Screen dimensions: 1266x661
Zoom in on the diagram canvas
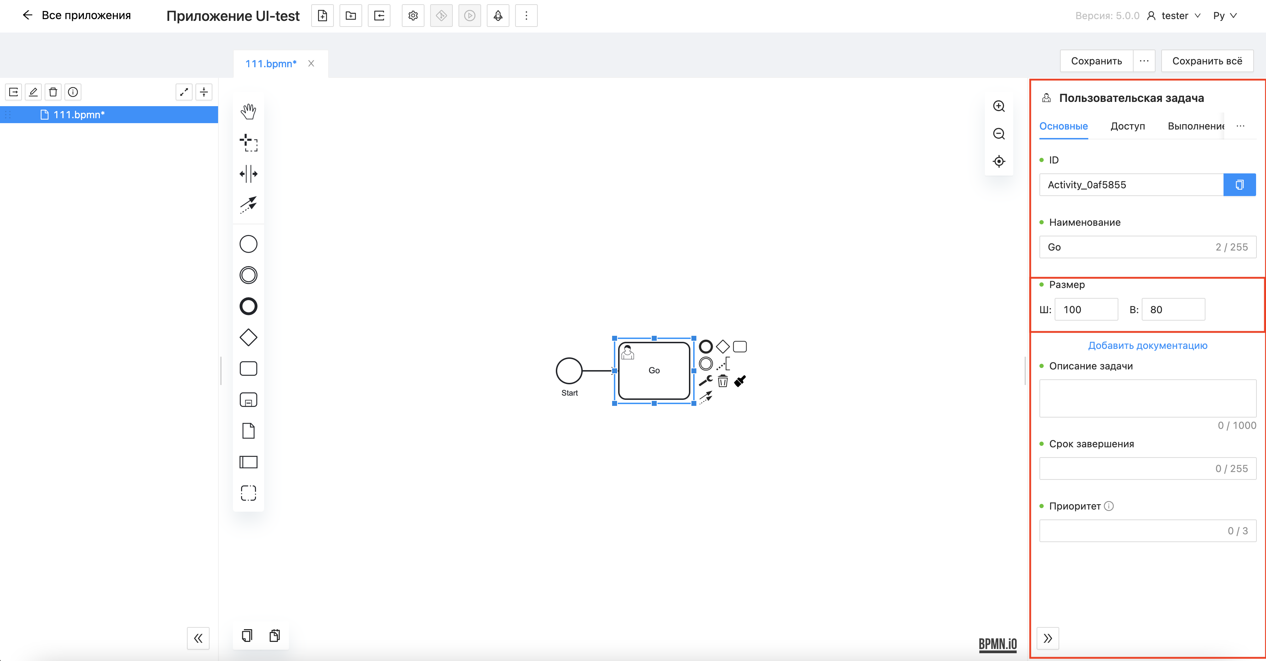tap(999, 106)
